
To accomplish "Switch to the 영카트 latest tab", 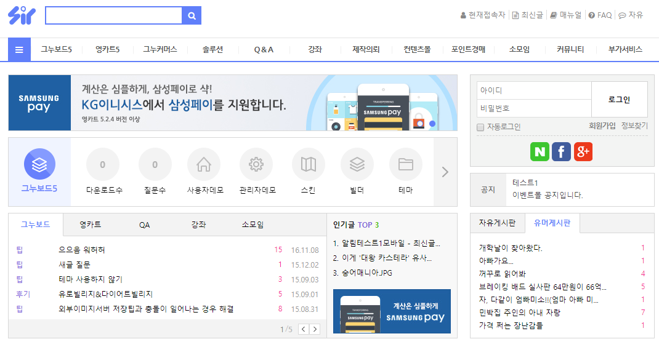I will coord(91,225).
